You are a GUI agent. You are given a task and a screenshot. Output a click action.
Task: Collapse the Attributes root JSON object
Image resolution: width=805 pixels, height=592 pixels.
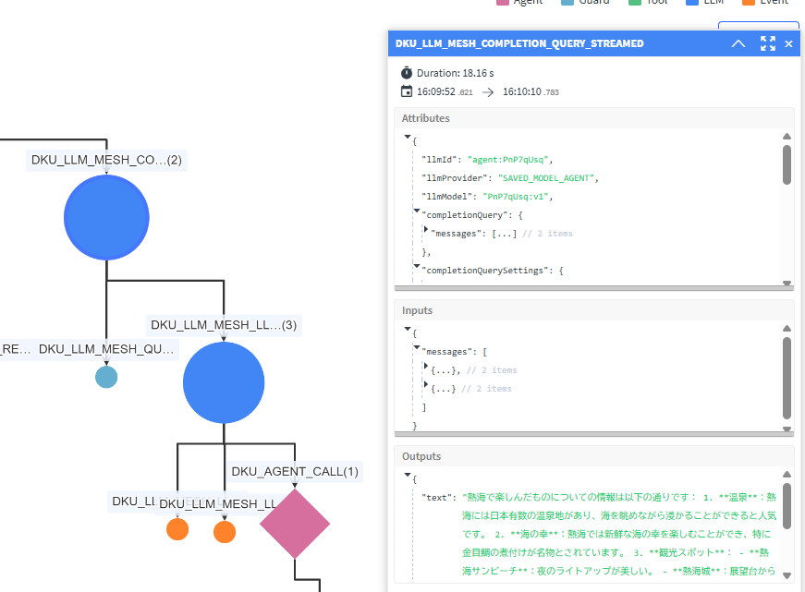pos(407,137)
